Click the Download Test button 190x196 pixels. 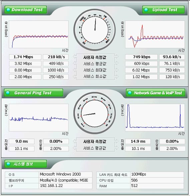[26, 10]
